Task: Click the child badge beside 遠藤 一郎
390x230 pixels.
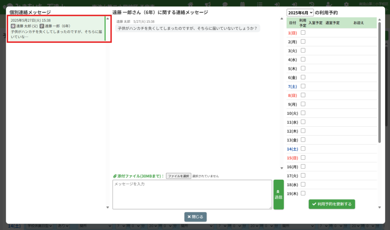Action: click(42, 26)
